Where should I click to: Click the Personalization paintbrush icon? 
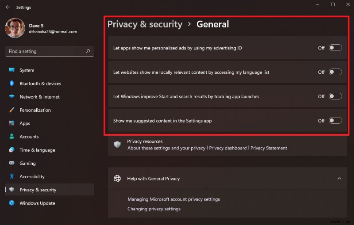[12, 110]
